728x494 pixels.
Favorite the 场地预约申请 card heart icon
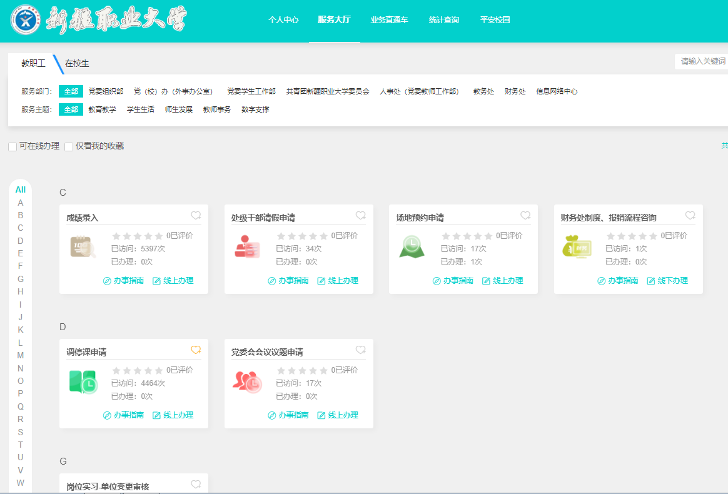coord(525,216)
